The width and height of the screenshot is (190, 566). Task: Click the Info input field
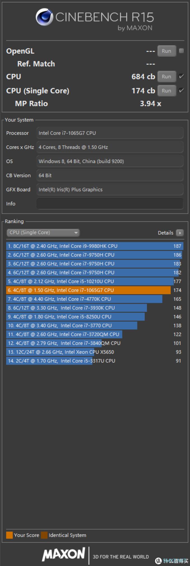[110, 204]
